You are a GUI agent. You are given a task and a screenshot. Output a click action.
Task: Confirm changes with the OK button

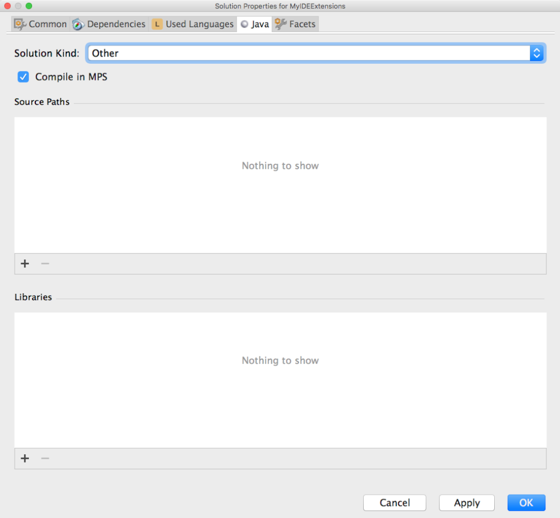[526, 503]
